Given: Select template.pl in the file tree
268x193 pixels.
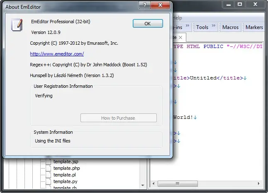Looking at the screenshot, I should coord(65,175).
